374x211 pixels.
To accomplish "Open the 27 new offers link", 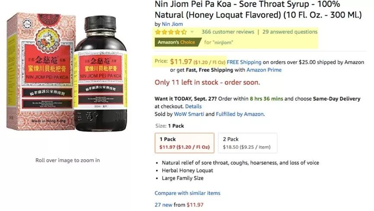I will tap(163, 205).
